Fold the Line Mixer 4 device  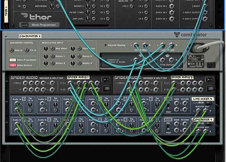point(7,123)
